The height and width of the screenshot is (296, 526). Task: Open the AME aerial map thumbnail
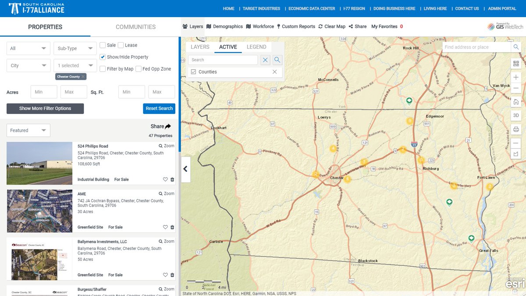pyautogui.click(x=39, y=211)
